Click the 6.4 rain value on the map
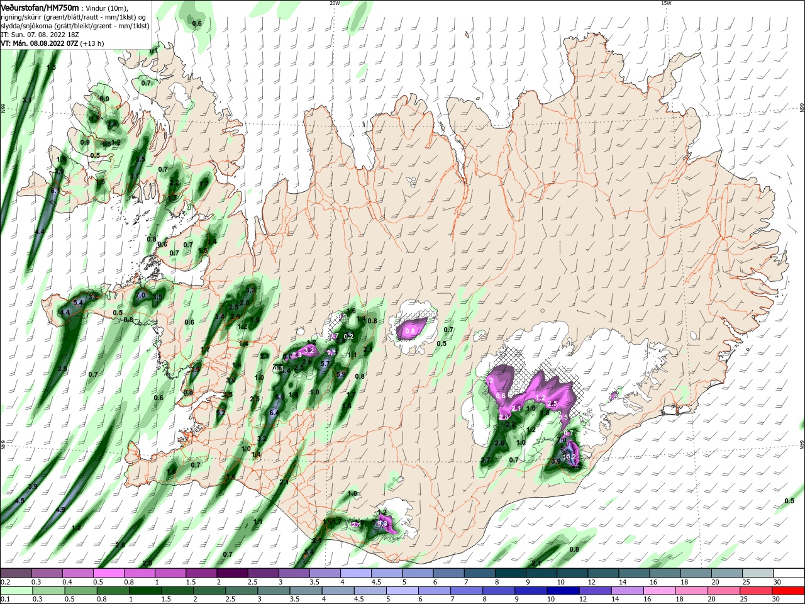The width and height of the screenshot is (805, 604). click(x=274, y=413)
